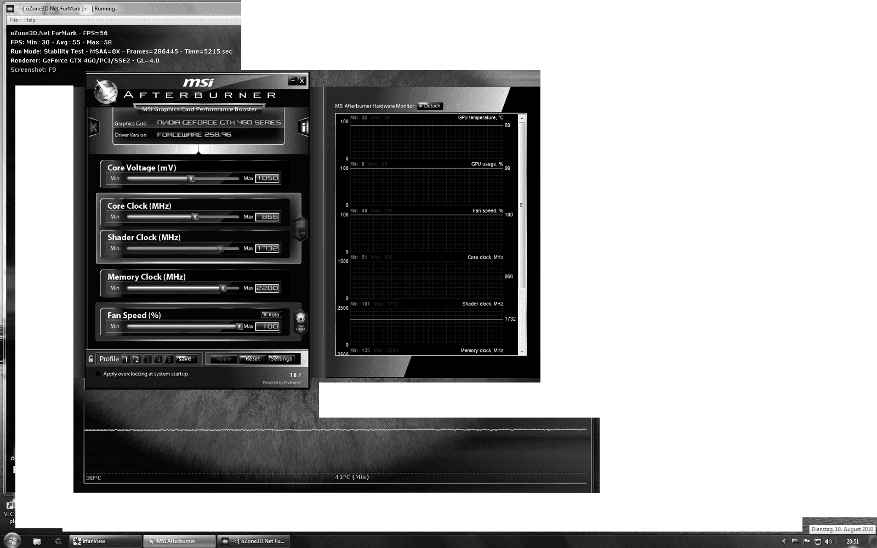Click the Core Voltage slider handle

click(191, 178)
